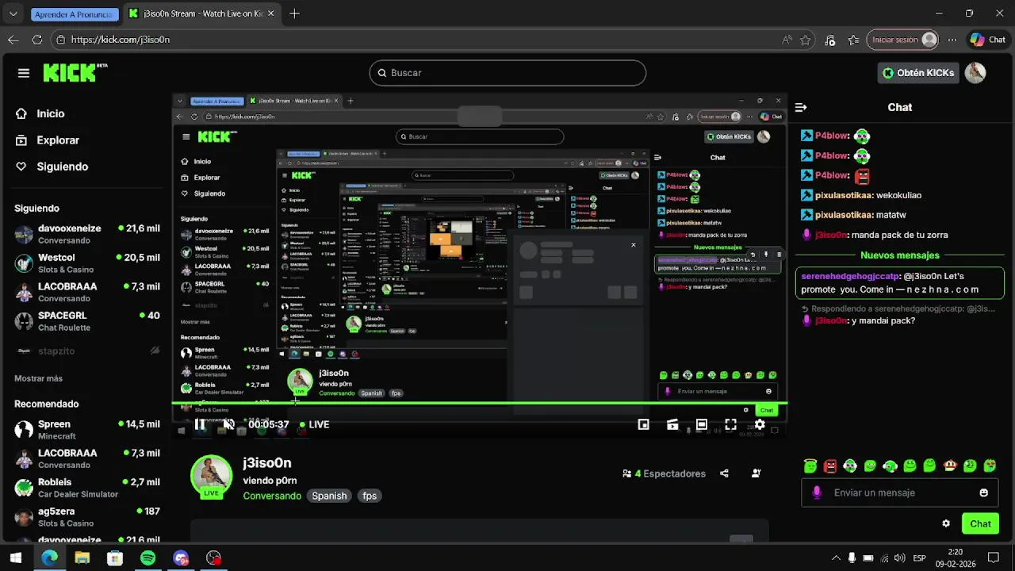
Task: Collapse the chat panel
Action: tap(801, 107)
